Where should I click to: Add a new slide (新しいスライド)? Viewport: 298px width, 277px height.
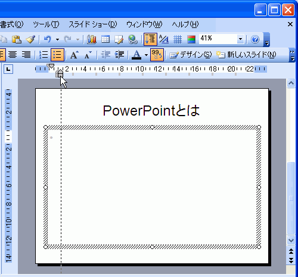[x=246, y=55]
